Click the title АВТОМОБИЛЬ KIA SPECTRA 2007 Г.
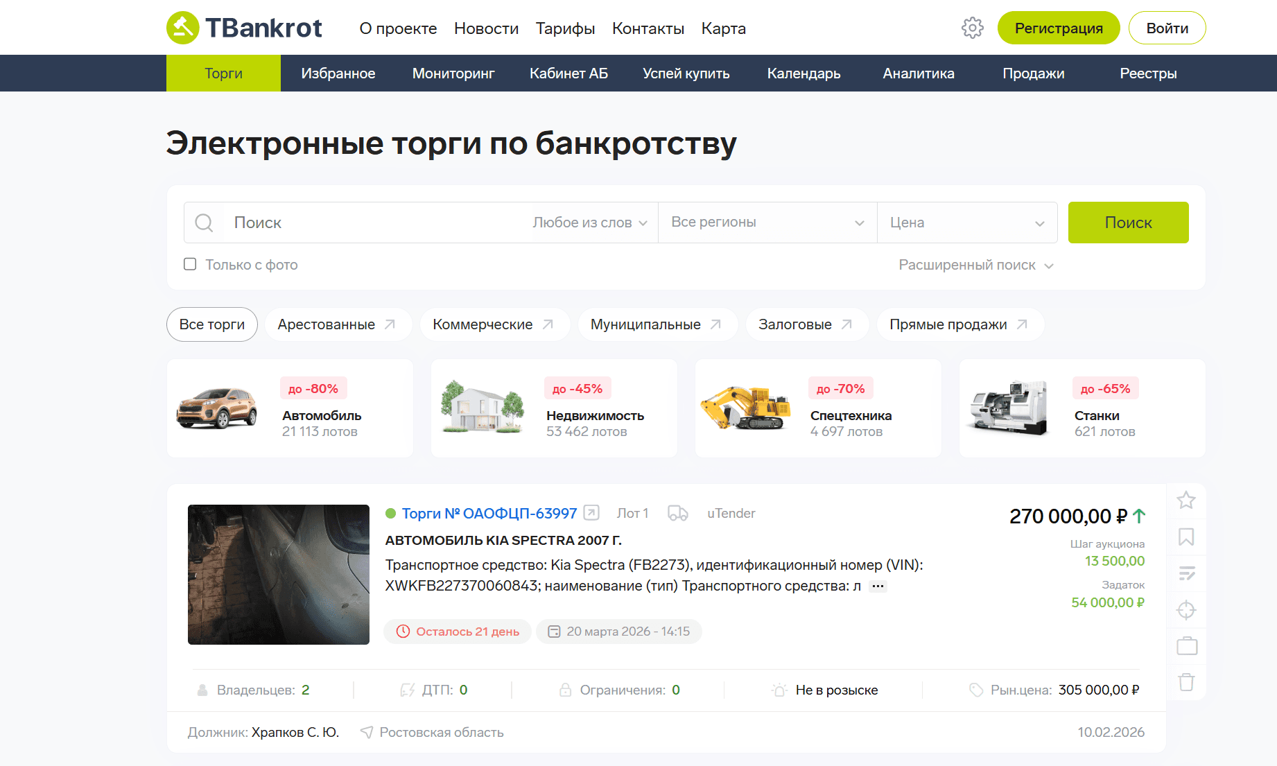1277x766 pixels. [x=503, y=540]
